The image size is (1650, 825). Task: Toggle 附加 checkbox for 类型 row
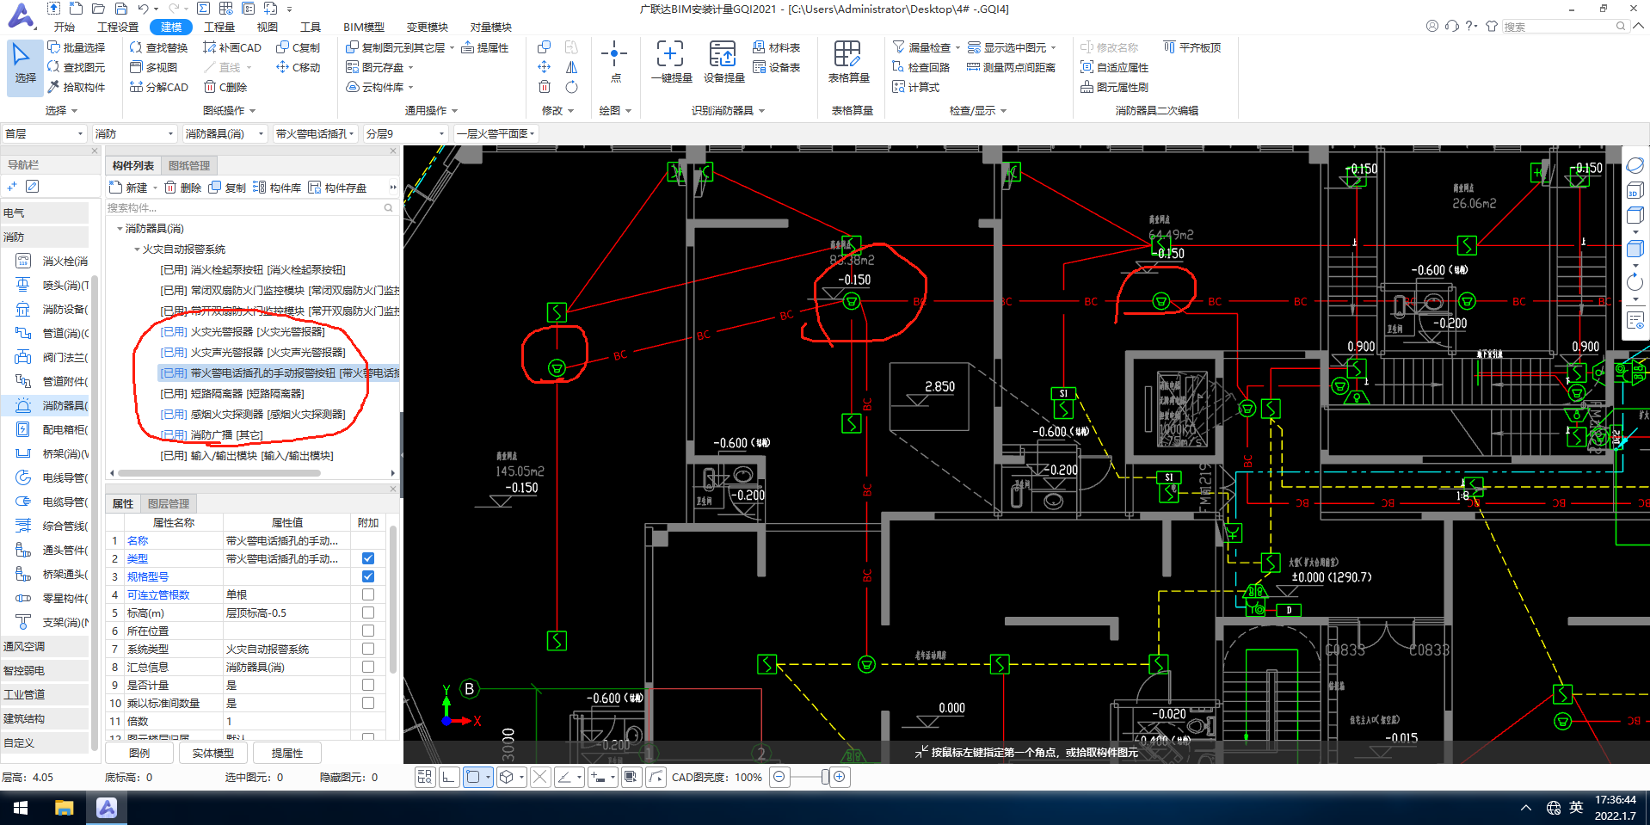pyautogui.click(x=368, y=558)
